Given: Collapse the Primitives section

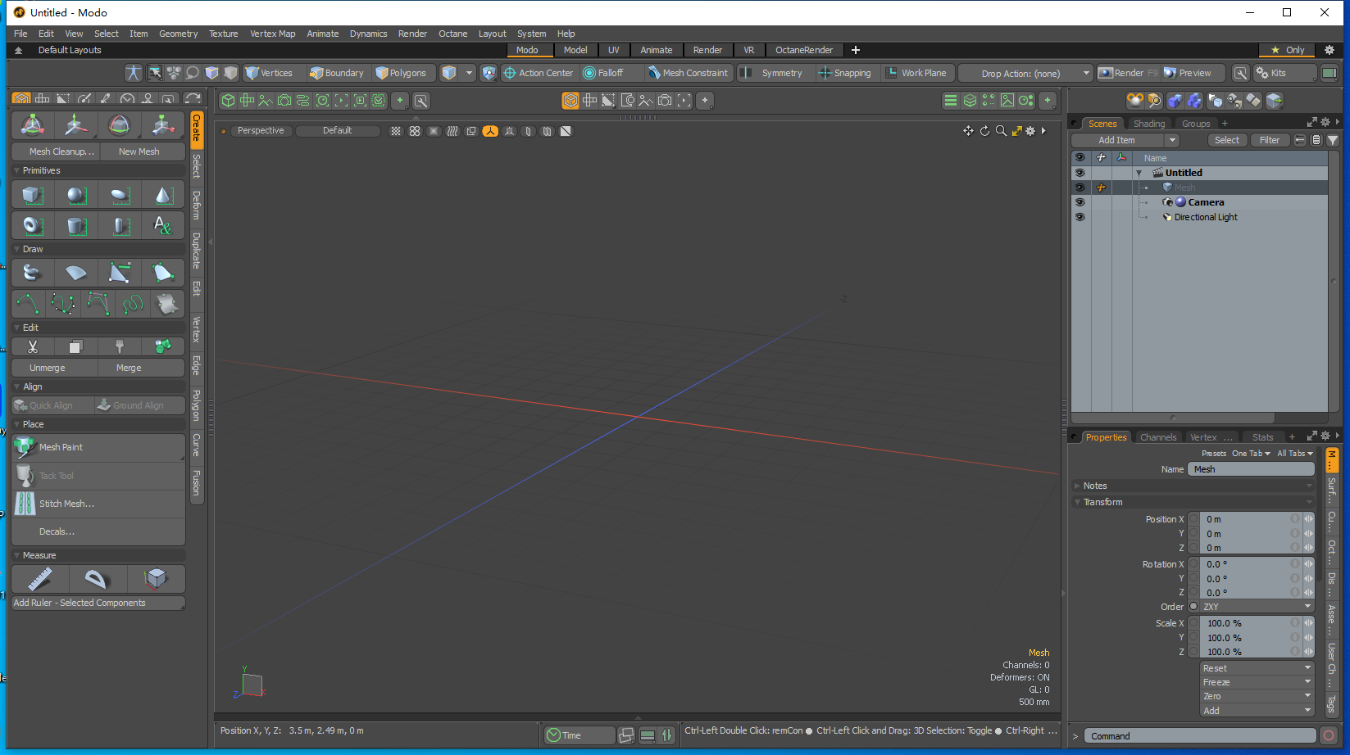Looking at the screenshot, I should (x=17, y=170).
